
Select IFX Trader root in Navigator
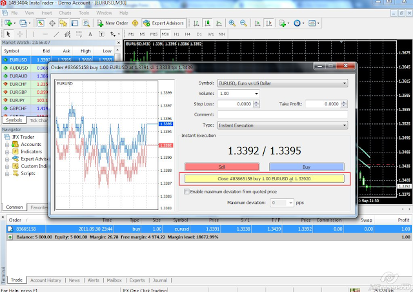tap(23, 137)
